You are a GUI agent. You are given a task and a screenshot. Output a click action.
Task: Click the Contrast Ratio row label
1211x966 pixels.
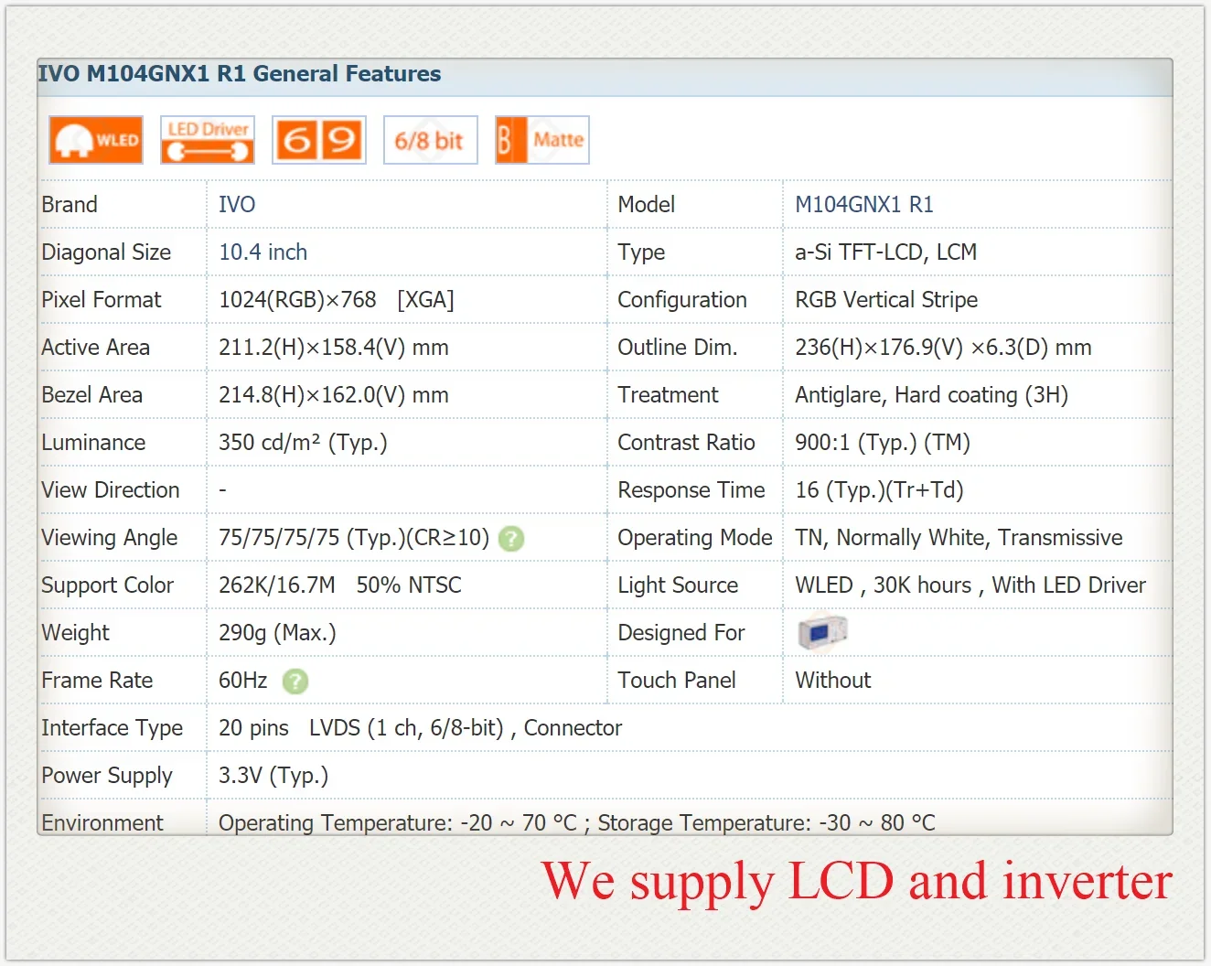[687, 443]
